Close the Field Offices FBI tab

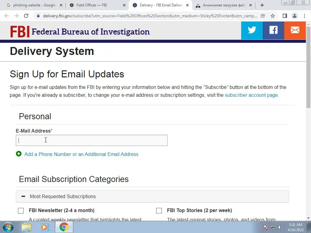point(124,5)
